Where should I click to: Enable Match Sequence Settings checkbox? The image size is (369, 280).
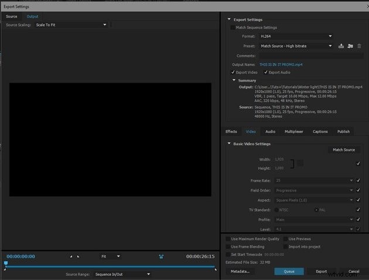click(233, 28)
